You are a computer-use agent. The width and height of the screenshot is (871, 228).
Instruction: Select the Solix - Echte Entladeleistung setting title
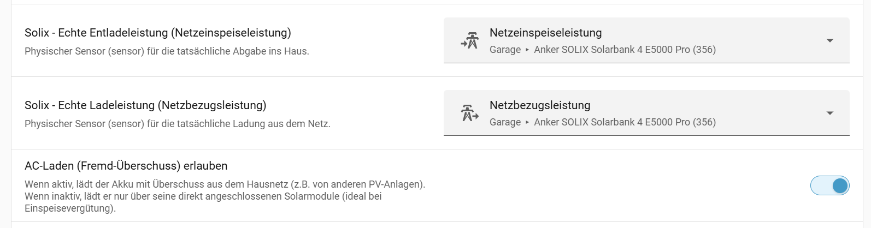pyautogui.click(x=158, y=33)
